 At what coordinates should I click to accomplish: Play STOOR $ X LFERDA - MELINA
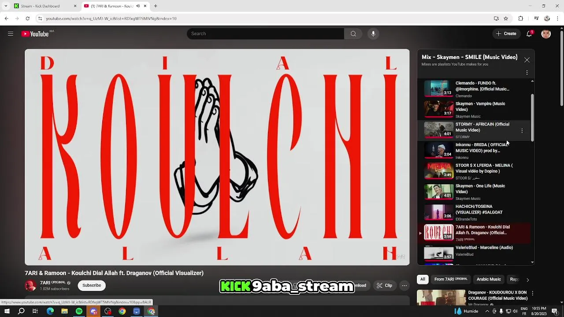[x=474, y=171]
